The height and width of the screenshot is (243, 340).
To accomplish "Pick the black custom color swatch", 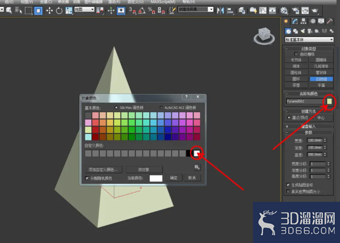I will pos(189,153).
